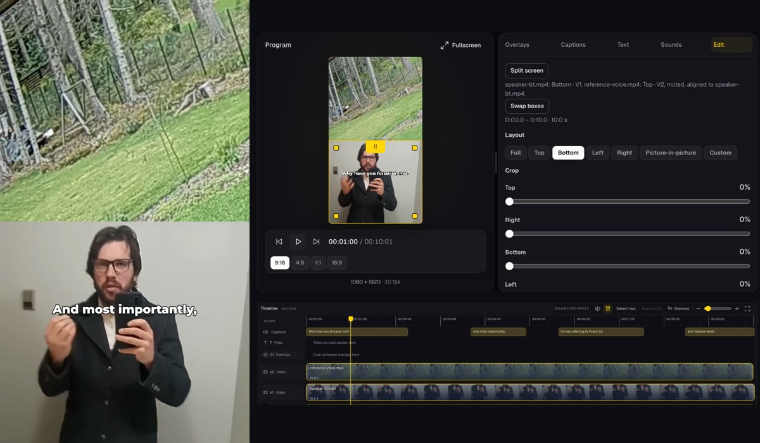Click Select two in the timeline toolbar
This screenshot has height=443, width=760.
pyautogui.click(x=626, y=309)
